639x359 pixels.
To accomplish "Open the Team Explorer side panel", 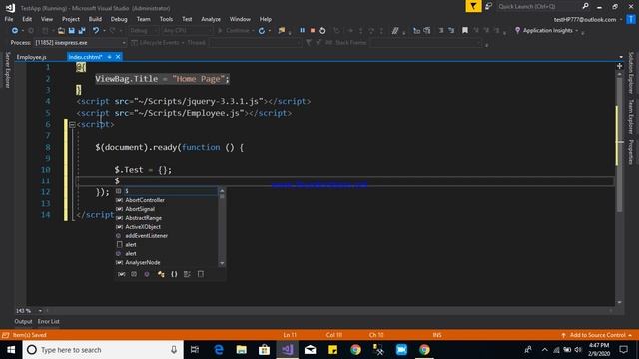I will click(x=631, y=117).
